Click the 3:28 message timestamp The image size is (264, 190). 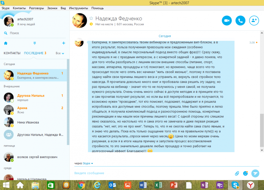[252, 42]
